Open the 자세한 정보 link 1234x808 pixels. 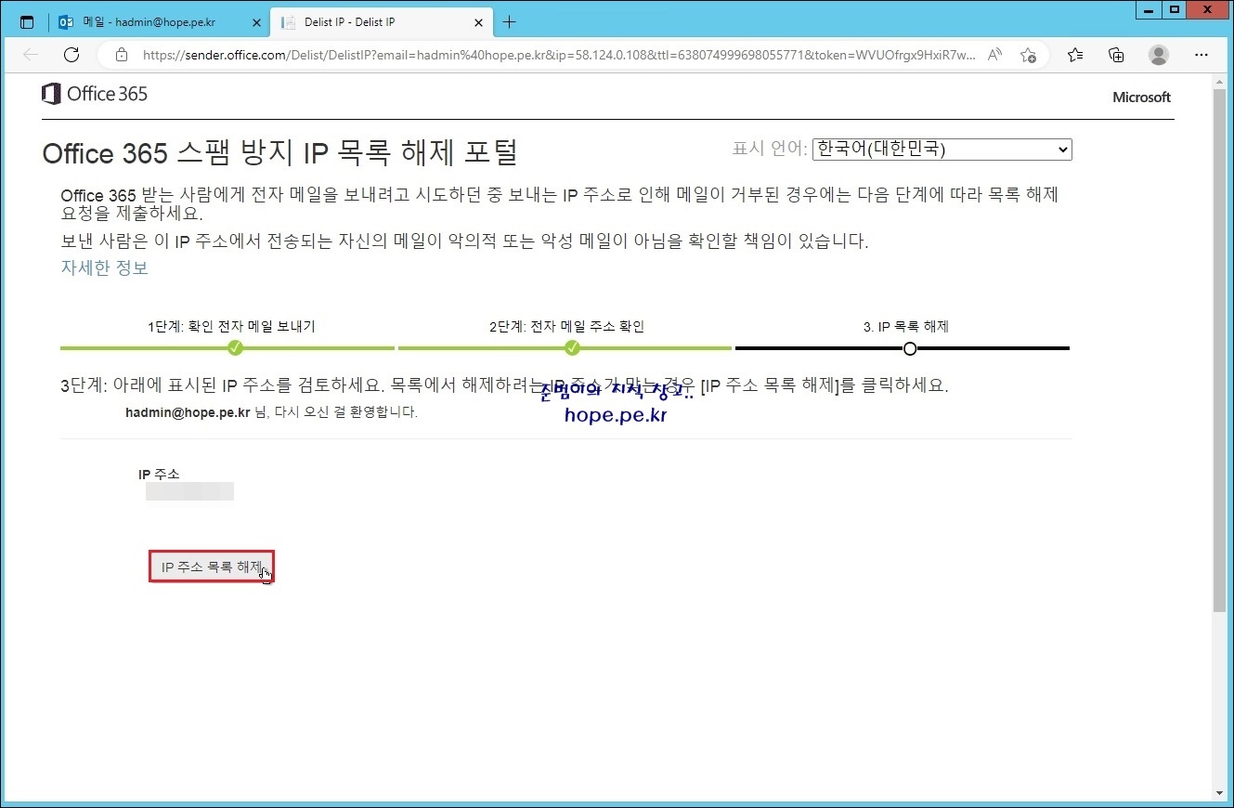104,267
